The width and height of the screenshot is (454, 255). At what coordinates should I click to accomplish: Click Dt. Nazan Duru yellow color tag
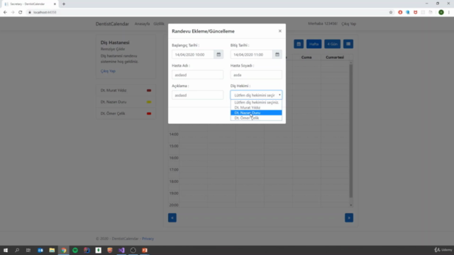tap(149, 102)
